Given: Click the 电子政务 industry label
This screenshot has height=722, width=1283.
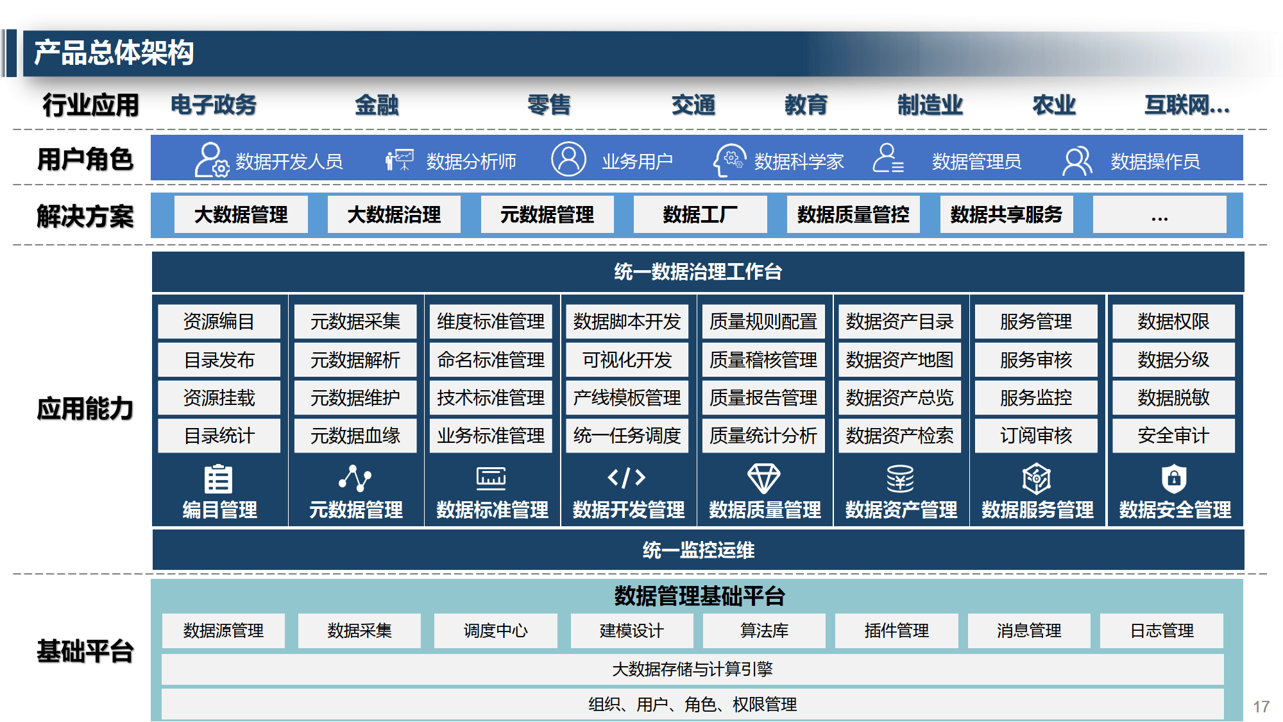Looking at the screenshot, I should coord(214,105).
